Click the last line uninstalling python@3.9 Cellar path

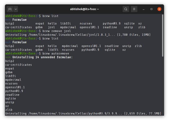(83, 113)
